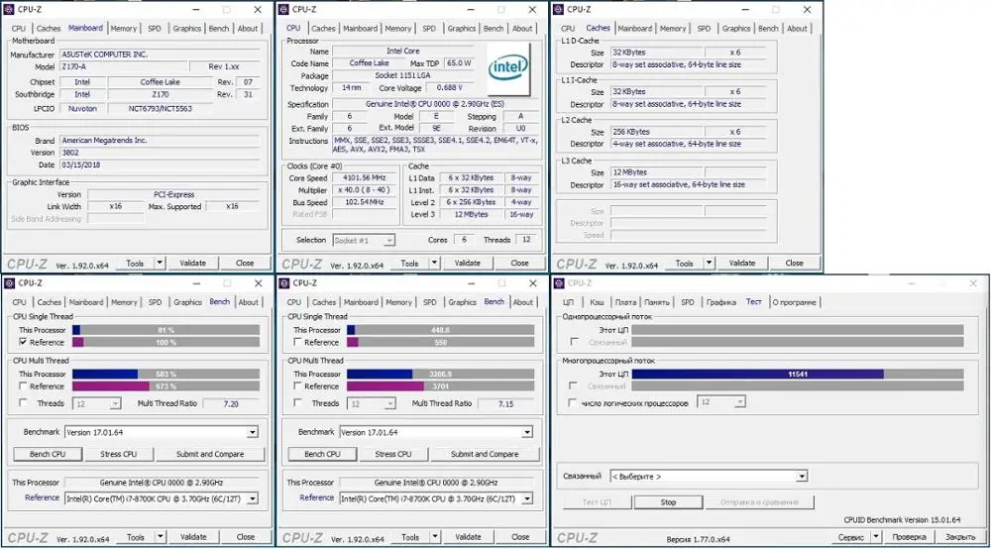Open the 'Графика' tab in the Russian window
Image resolution: width=991 pixels, height=549 pixels.
pos(721,302)
